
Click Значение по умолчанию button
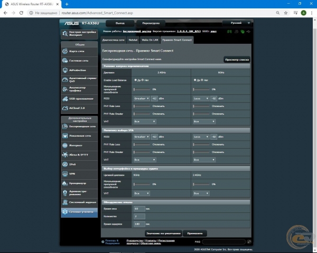pos(163,233)
